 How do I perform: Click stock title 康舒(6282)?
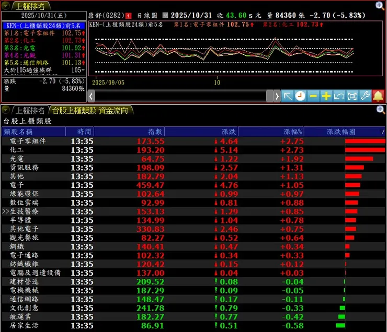click(106, 16)
